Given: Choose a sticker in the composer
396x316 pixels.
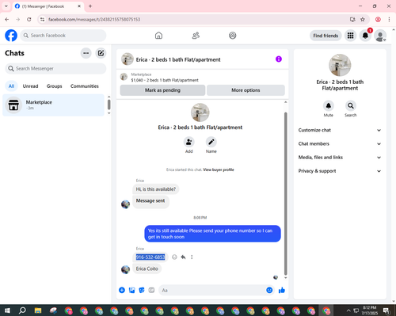Looking at the screenshot, I should click(x=142, y=290).
